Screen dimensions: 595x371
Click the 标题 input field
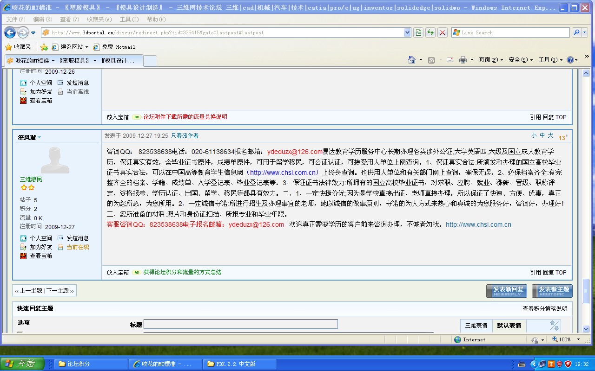coord(241,324)
